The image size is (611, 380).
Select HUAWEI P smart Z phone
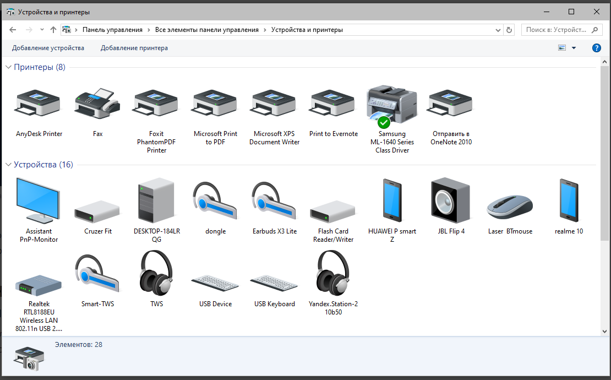(x=392, y=200)
